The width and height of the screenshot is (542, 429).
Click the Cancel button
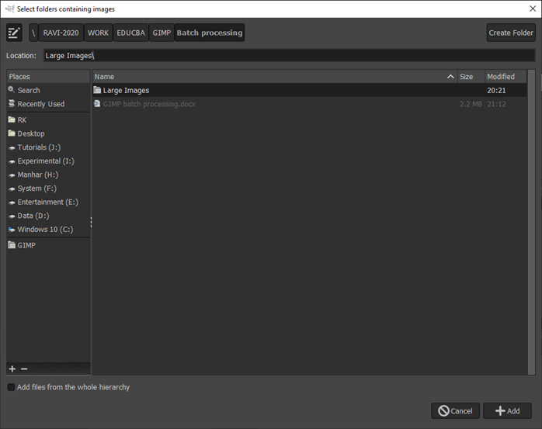[455, 410]
